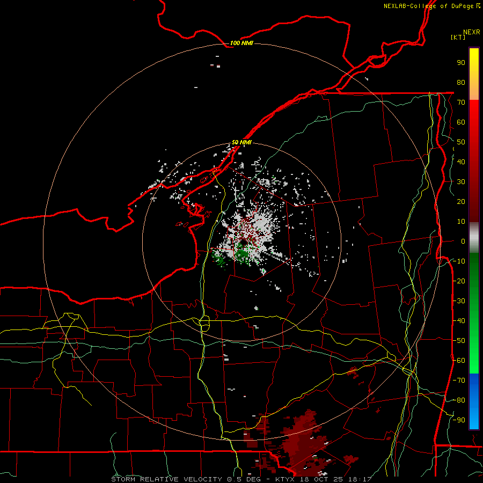The height and width of the screenshot is (483, 483).
Task: Click the -60 value on velocity scale
Action: 459,361
